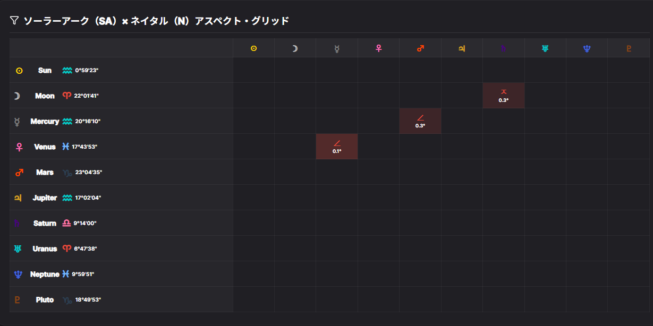The width and height of the screenshot is (653, 326).
Task: Click the filter funnel icon beside the title
Action: click(x=14, y=21)
